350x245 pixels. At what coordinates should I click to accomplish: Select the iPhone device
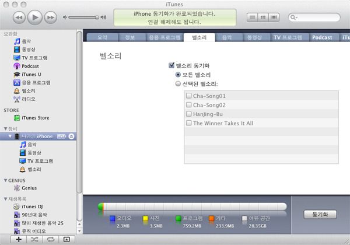37,136
